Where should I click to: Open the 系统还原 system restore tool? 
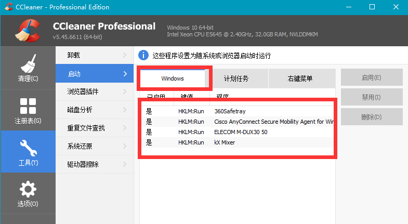point(95,146)
